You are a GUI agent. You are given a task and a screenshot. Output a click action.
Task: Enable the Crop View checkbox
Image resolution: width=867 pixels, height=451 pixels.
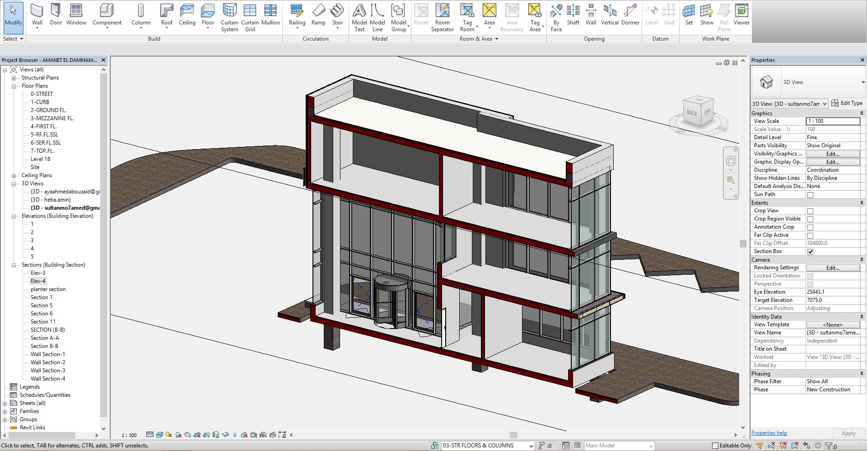[810, 211]
